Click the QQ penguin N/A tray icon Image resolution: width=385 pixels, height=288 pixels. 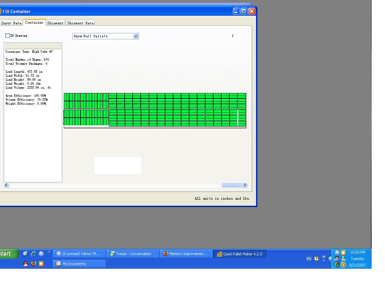(337, 259)
